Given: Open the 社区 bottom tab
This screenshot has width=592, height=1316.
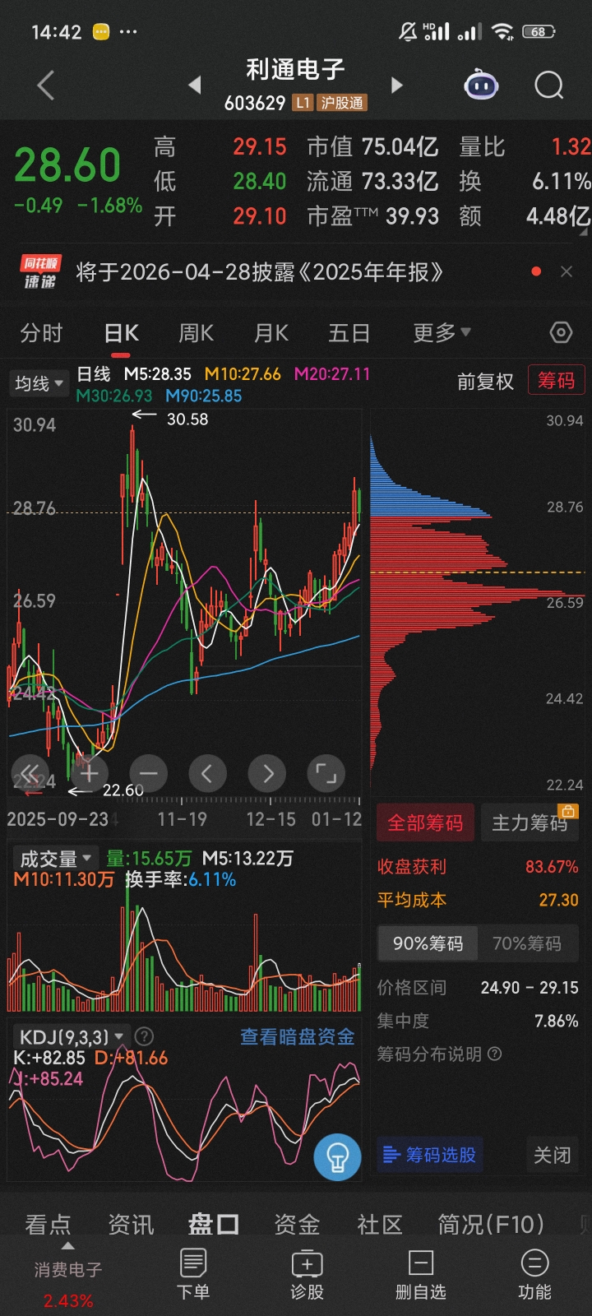Looking at the screenshot, I should click(380, 1224).
